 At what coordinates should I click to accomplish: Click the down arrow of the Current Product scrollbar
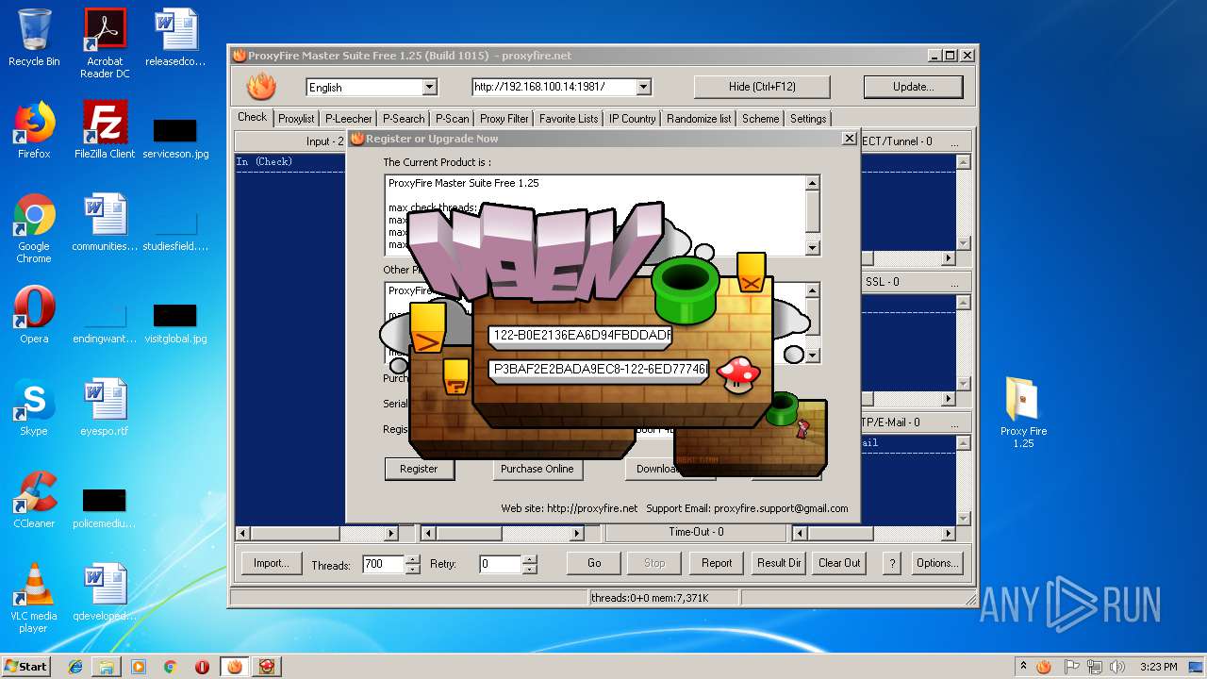(x=813, y=248)
